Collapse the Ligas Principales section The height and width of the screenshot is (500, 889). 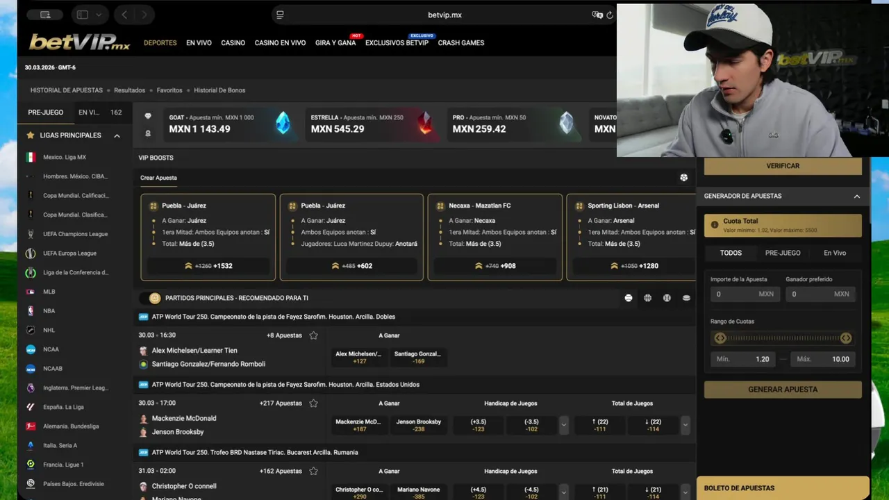tap(117, 135)
